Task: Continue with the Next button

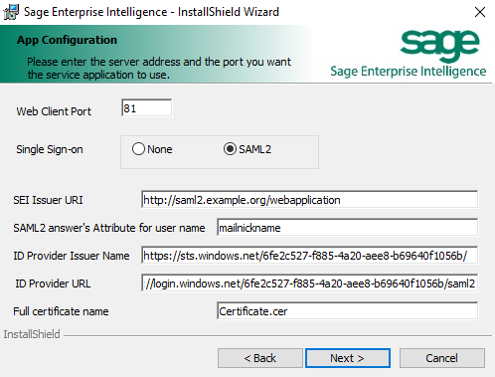Action: click(x=348, y=358)
